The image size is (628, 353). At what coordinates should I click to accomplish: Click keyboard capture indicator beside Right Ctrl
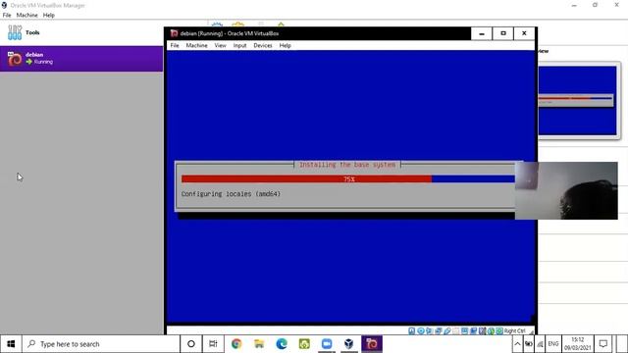pyautogui.click(x=499, y=331)
